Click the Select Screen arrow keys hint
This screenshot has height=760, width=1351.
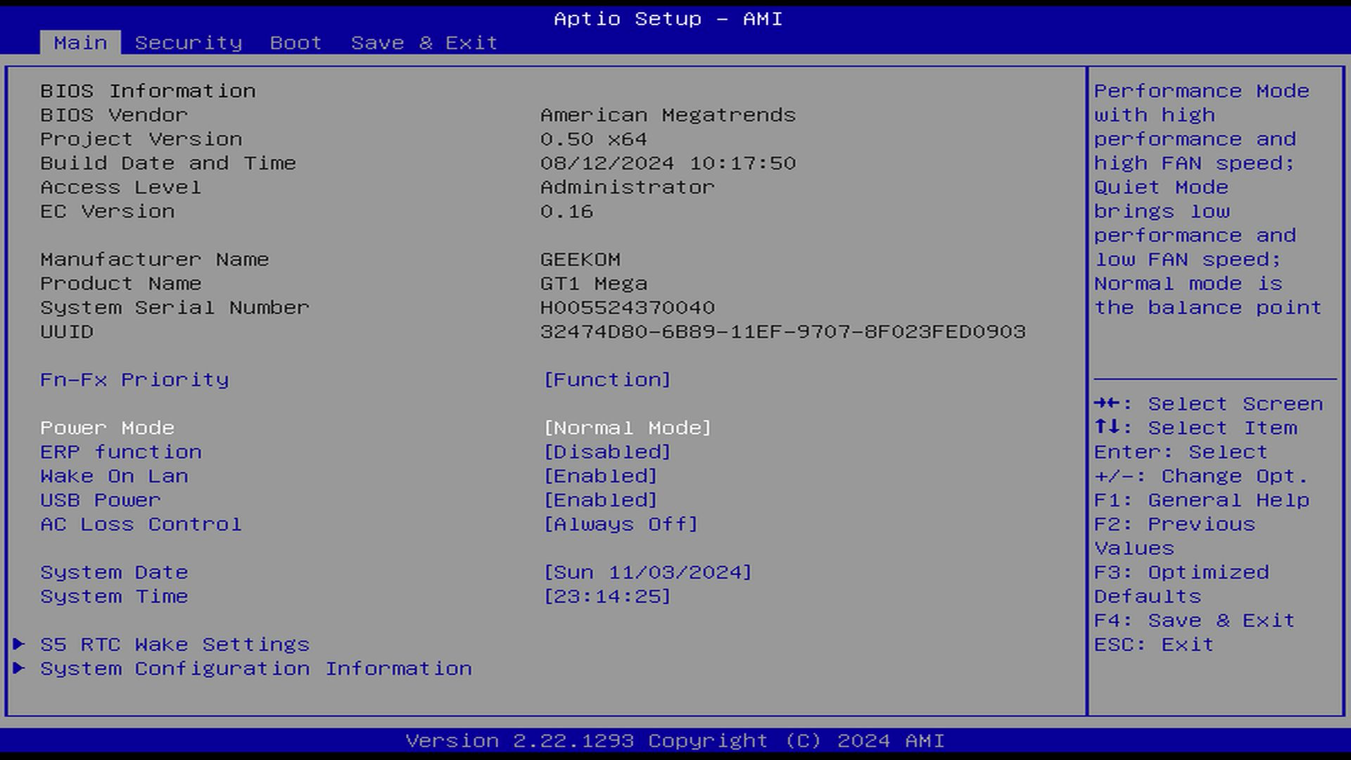(1209, 404)
